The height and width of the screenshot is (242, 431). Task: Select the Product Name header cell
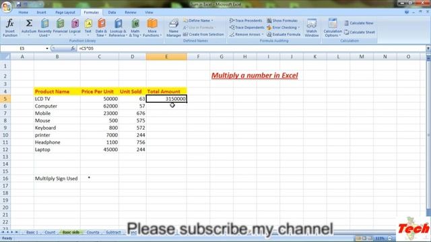tap(57, 91)
